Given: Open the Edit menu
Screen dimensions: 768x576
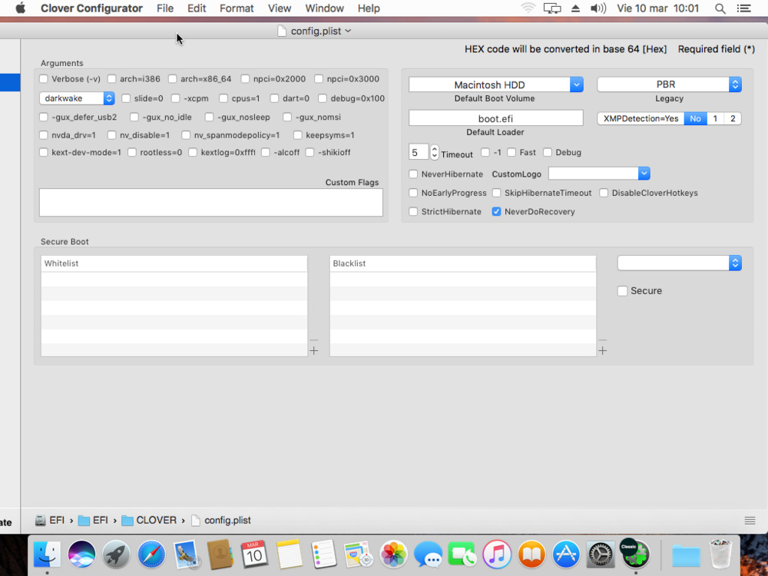Looking at the screenshot, I should 197,8.
